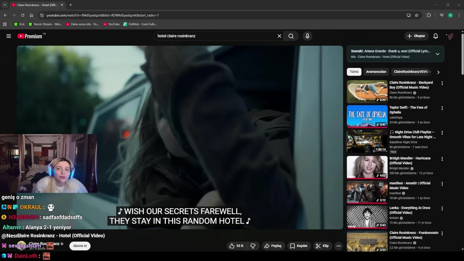
Task: Open Kick bookmark
Action: tap(19, 24)
